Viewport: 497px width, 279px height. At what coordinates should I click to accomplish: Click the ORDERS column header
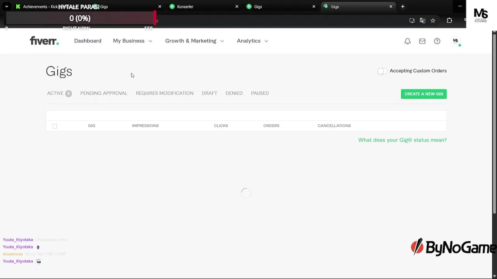(x=271, y=126)
